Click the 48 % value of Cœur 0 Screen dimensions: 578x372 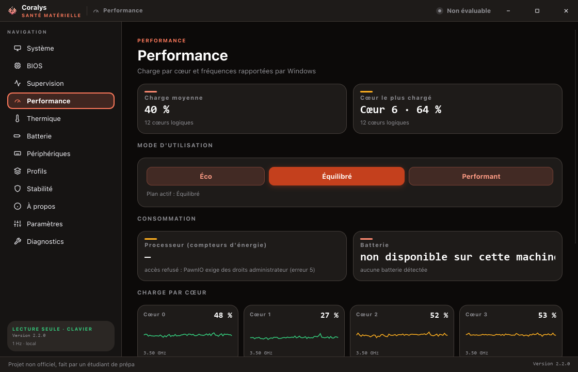point(223,315)
